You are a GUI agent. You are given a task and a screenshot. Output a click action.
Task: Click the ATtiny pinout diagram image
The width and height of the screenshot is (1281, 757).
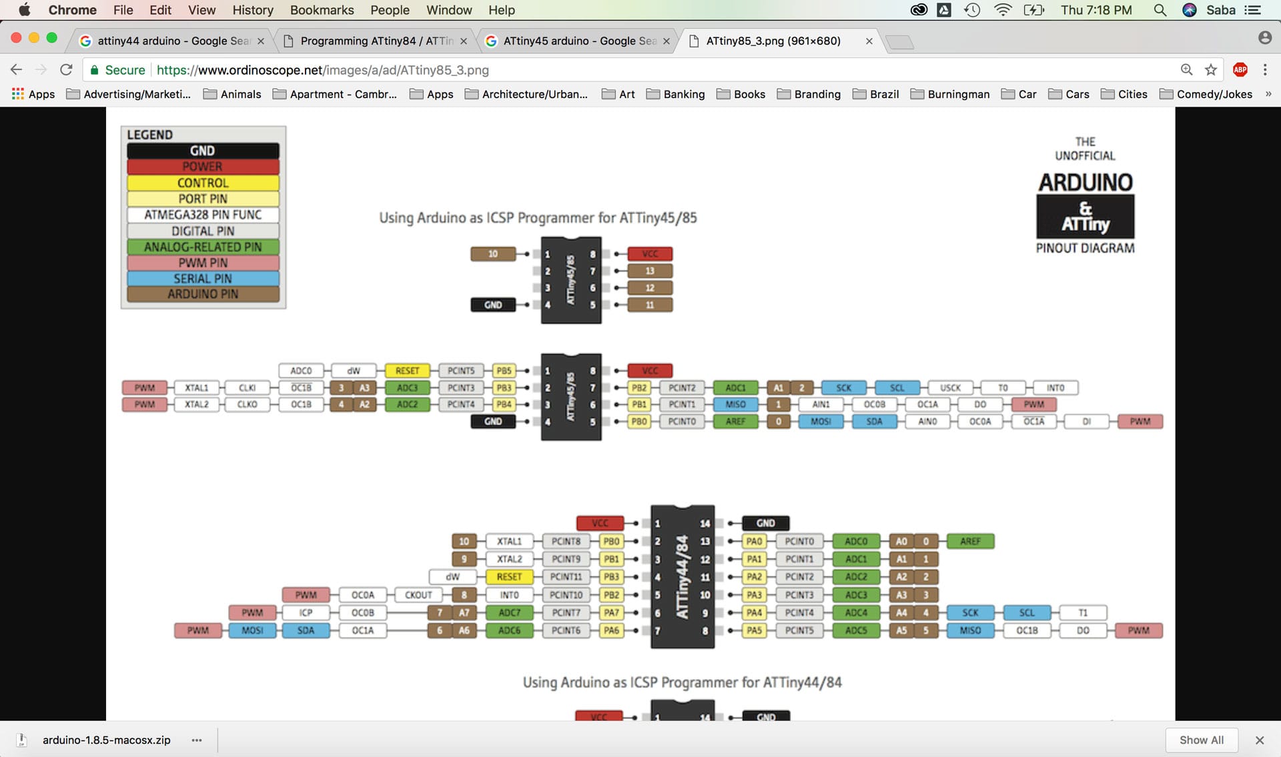(640, 414)
